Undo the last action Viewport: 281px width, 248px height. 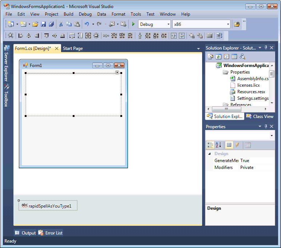coord(87,24)
